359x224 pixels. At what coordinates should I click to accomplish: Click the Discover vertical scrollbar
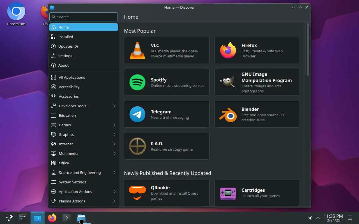click(308, 50)
